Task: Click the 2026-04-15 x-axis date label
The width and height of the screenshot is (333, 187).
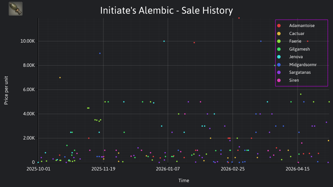Action: tap(297, 169)
